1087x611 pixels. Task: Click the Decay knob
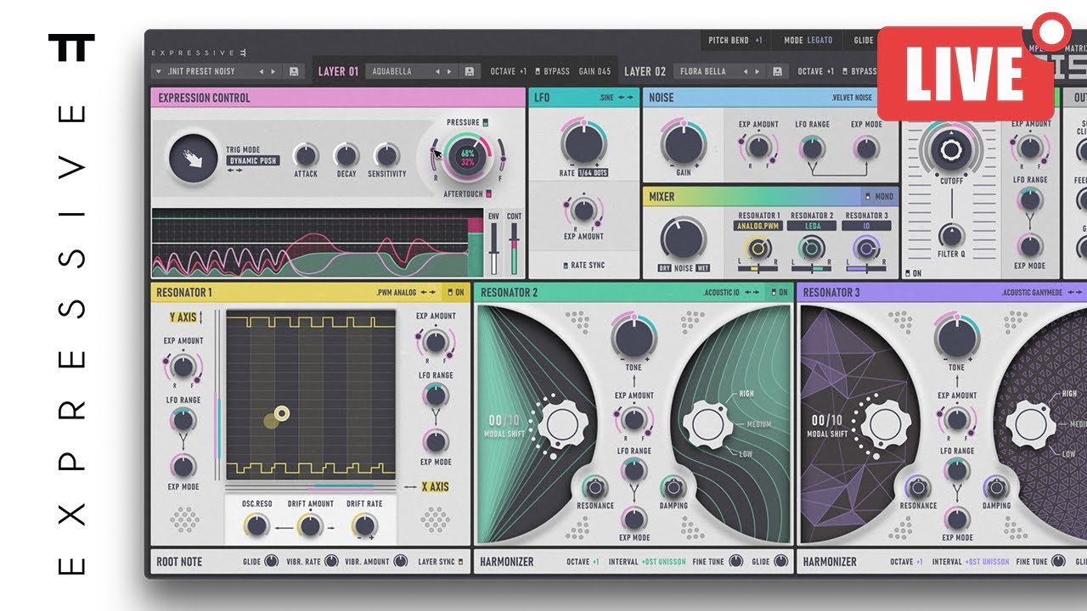click(x=346, y=155)
